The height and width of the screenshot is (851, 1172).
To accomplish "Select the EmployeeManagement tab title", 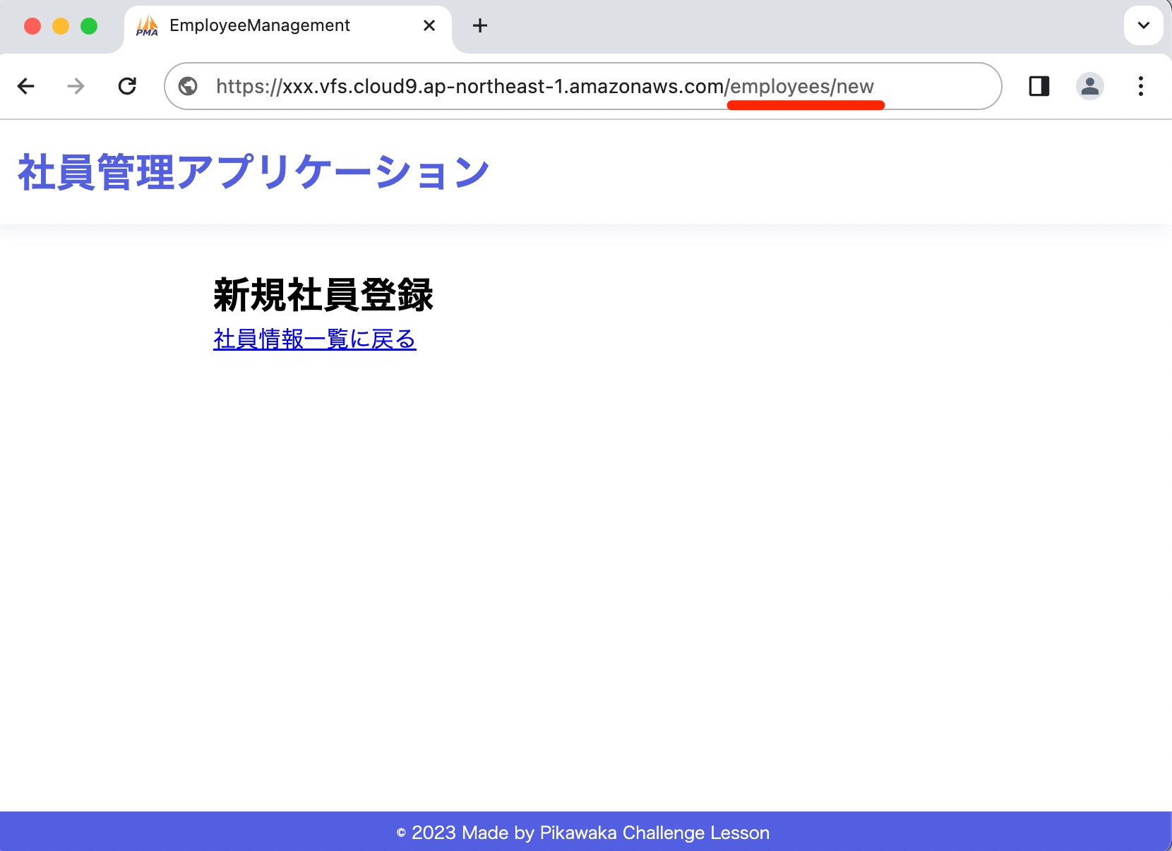I will pos(260,26).
